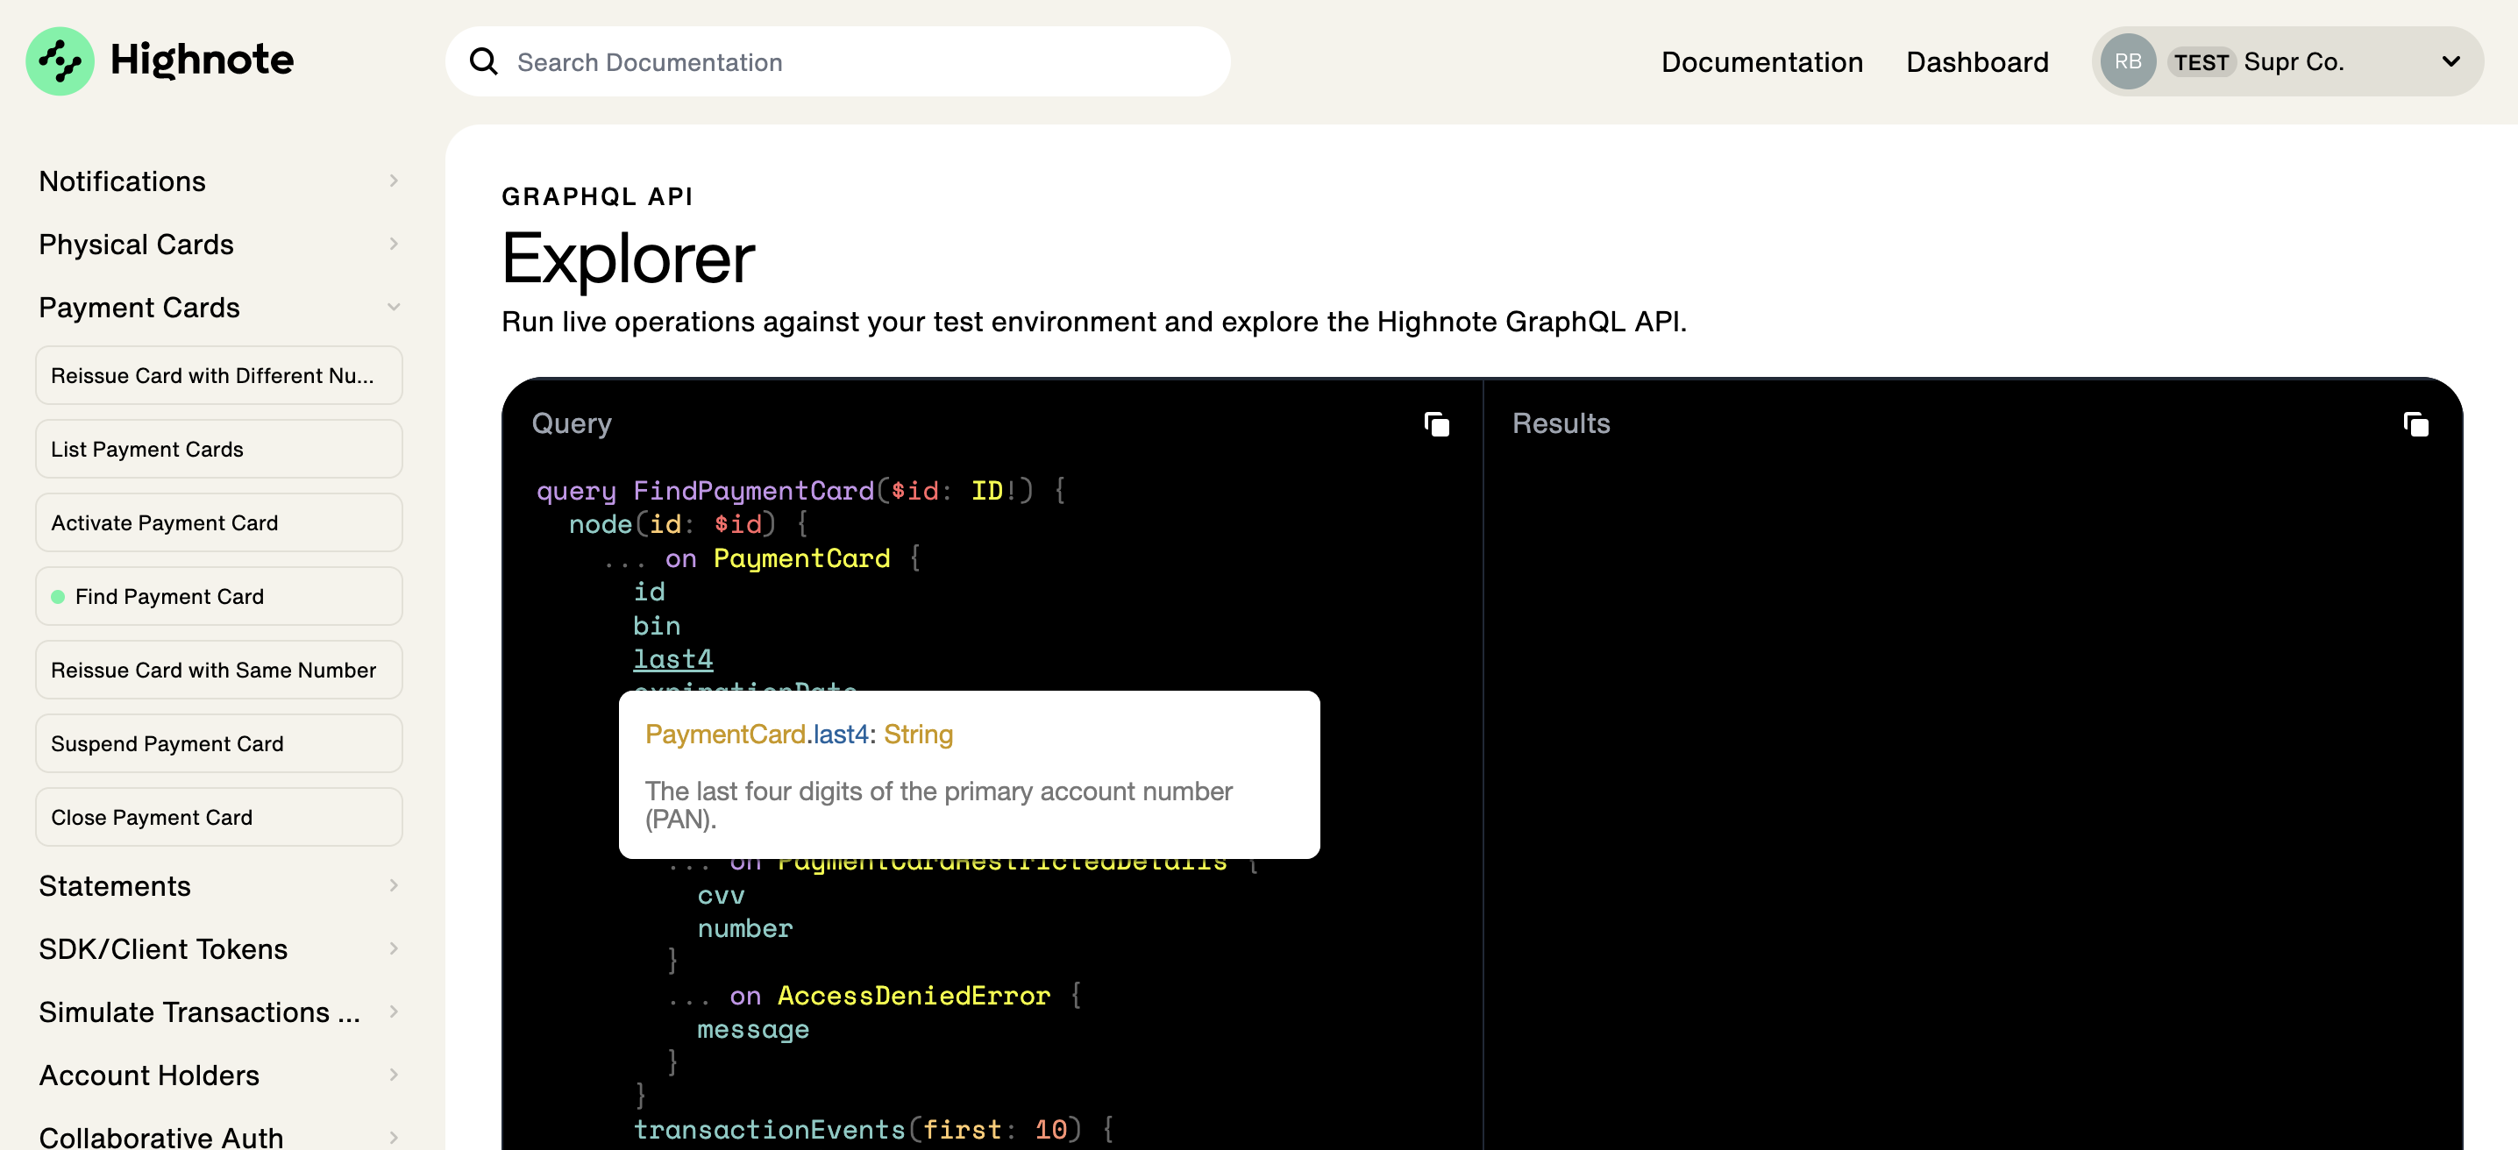Copy the Query panel contents
2518x1150 pixels.
click(1436, 424)
